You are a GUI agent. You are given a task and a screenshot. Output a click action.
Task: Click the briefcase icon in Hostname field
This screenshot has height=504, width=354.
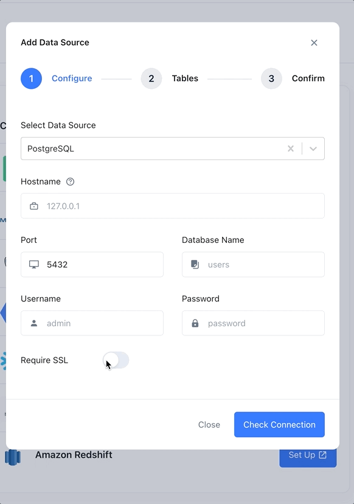click(x=34, y=206)
